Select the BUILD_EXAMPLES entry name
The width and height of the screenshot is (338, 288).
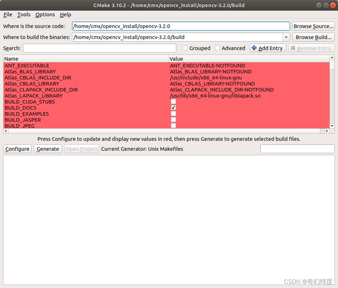tap(27, 114)
